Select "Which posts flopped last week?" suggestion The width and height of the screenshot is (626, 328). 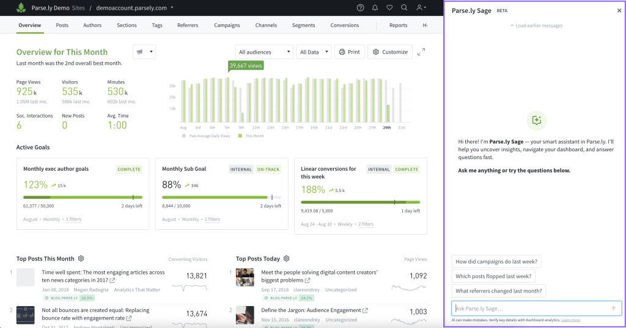coord(494,276)
